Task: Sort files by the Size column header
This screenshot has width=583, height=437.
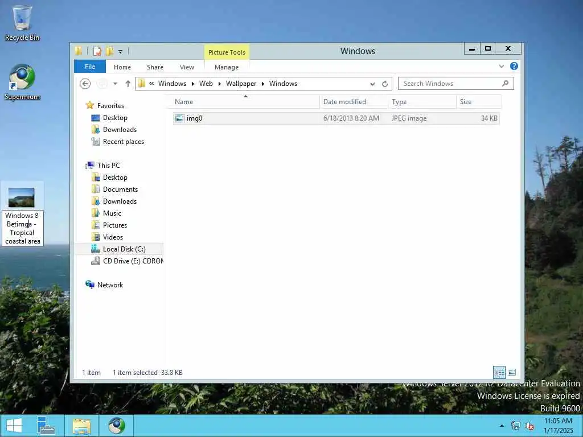Action: (x=479, y=102)
